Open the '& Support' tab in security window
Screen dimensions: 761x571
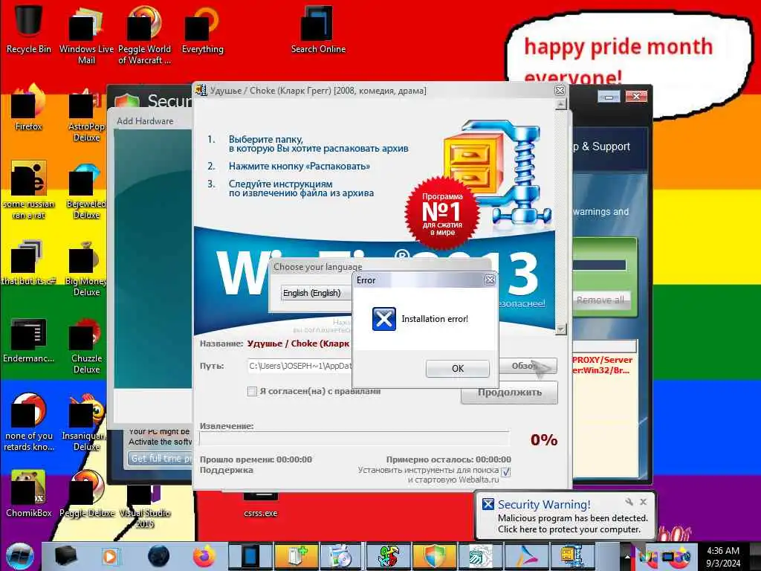[x=600, y=146]
